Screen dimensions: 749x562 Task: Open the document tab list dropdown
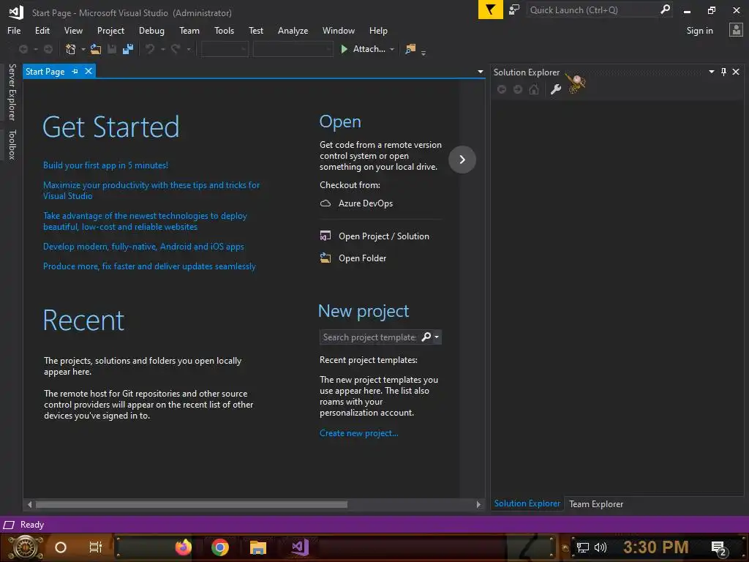480,72
